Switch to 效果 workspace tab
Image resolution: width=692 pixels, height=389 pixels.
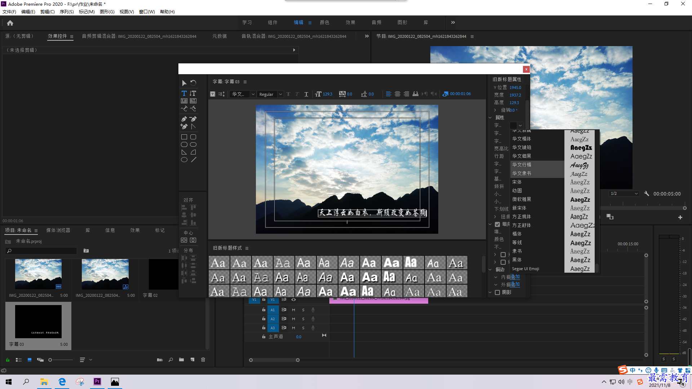click(x=351, y=22)
